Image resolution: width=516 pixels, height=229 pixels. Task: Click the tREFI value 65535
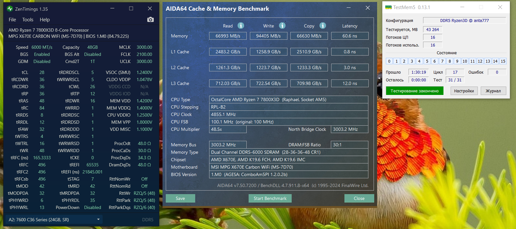[93, 165]
